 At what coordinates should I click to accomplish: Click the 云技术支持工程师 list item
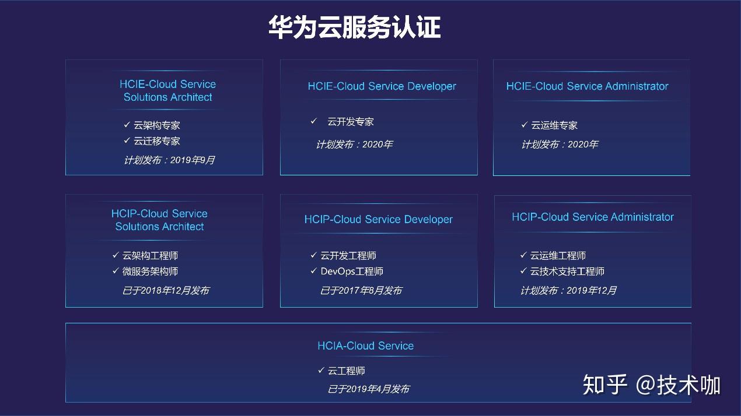[567, 272]
